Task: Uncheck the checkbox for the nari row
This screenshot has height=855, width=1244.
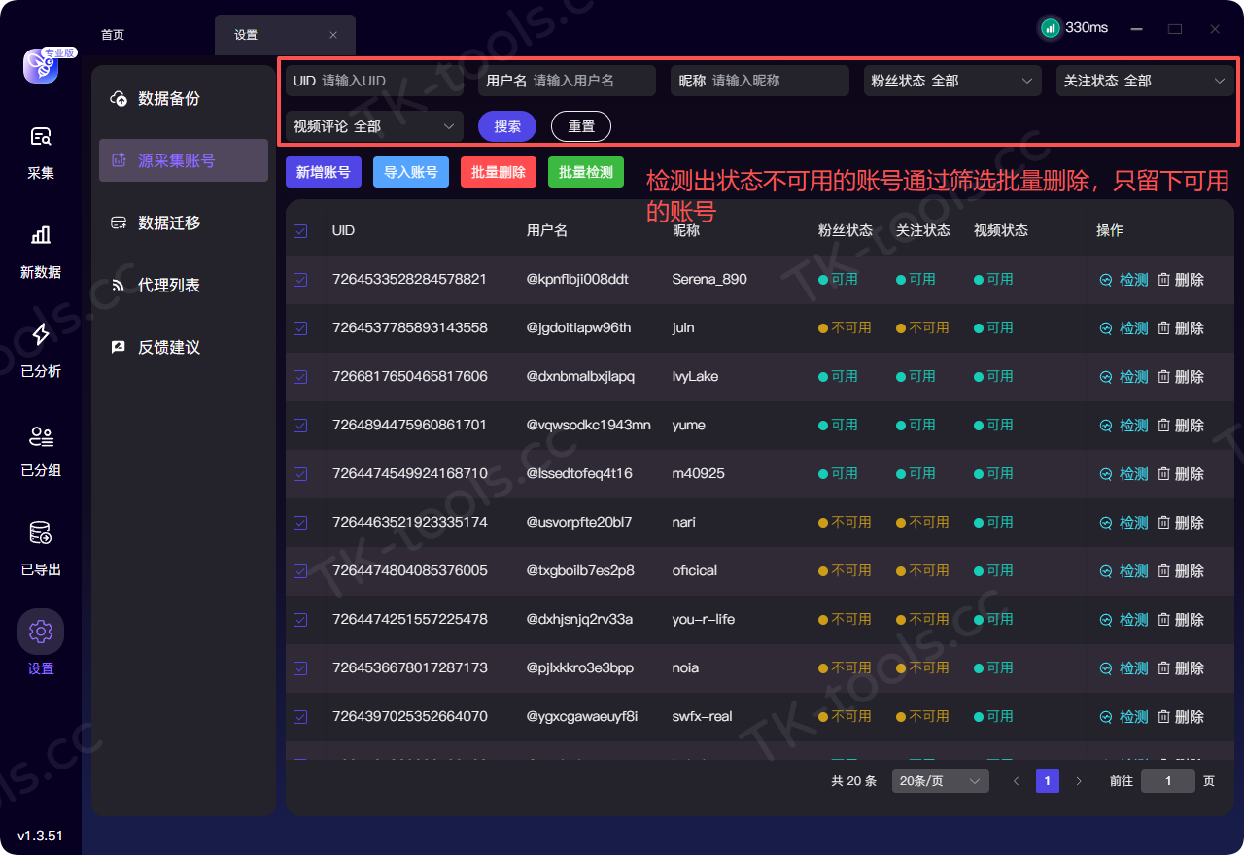Action: (x=300, y=523)
